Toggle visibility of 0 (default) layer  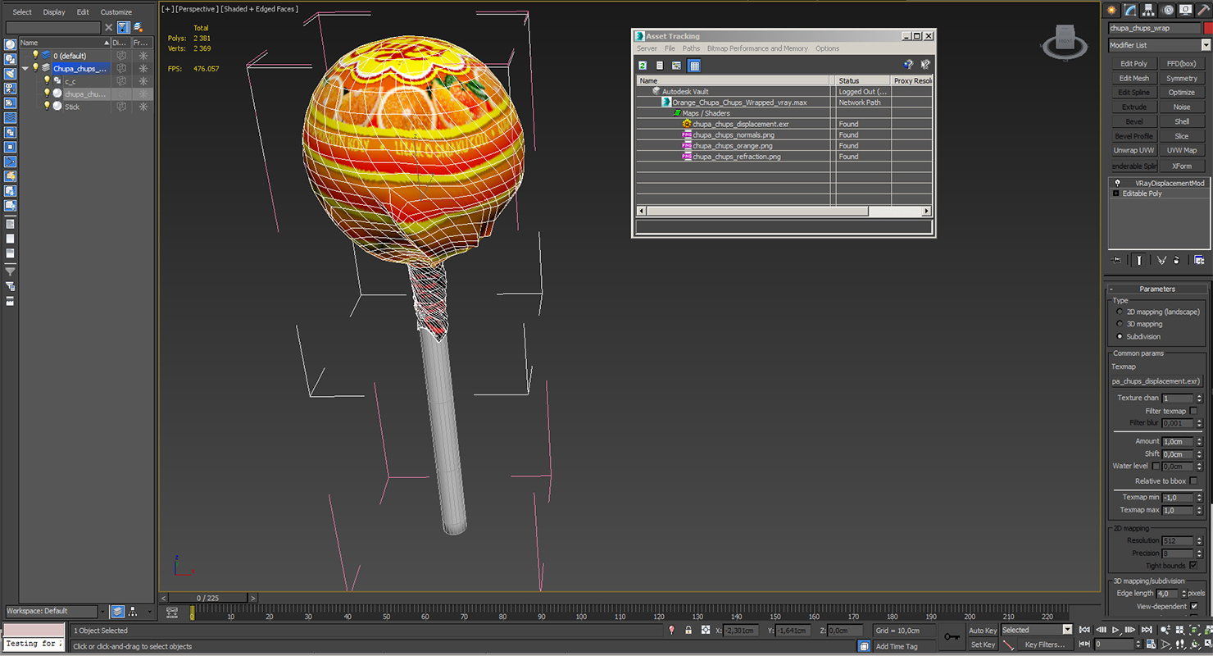click(x=35, y=55)
